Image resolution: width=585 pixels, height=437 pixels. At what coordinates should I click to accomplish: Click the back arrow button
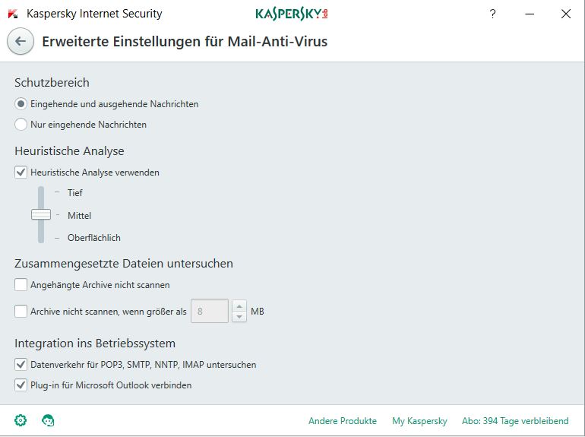pyautogui.click(x=21, y=42)
